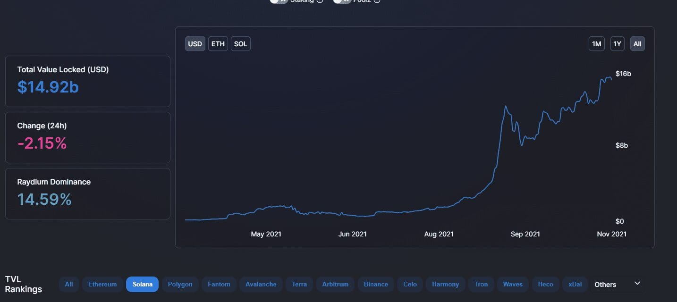Toggle the Pool2 switch

pos(342,1)
